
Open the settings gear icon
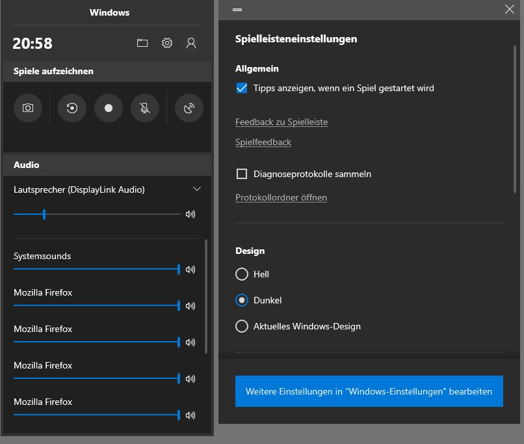click(x=167, y=43)
